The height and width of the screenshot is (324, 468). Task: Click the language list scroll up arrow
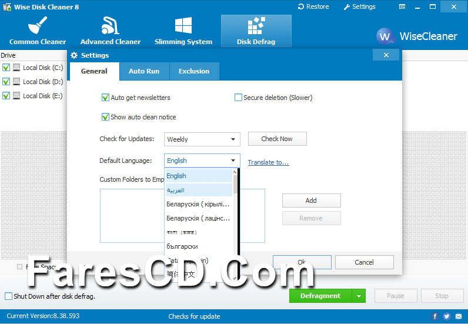pos(235,172)
